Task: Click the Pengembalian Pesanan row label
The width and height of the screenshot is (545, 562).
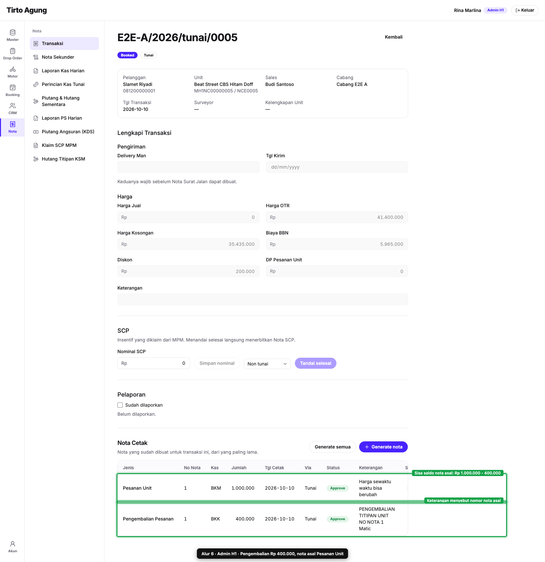Action: coord(148,519)
